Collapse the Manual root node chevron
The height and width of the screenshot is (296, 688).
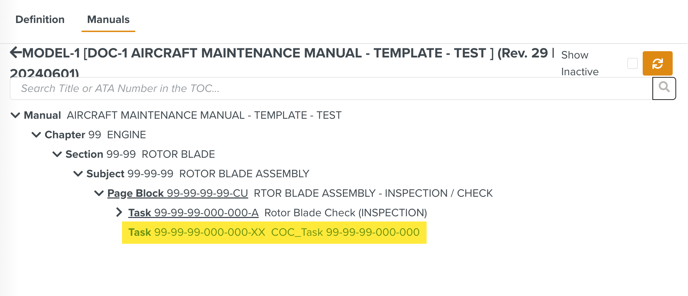click(16, 115)
